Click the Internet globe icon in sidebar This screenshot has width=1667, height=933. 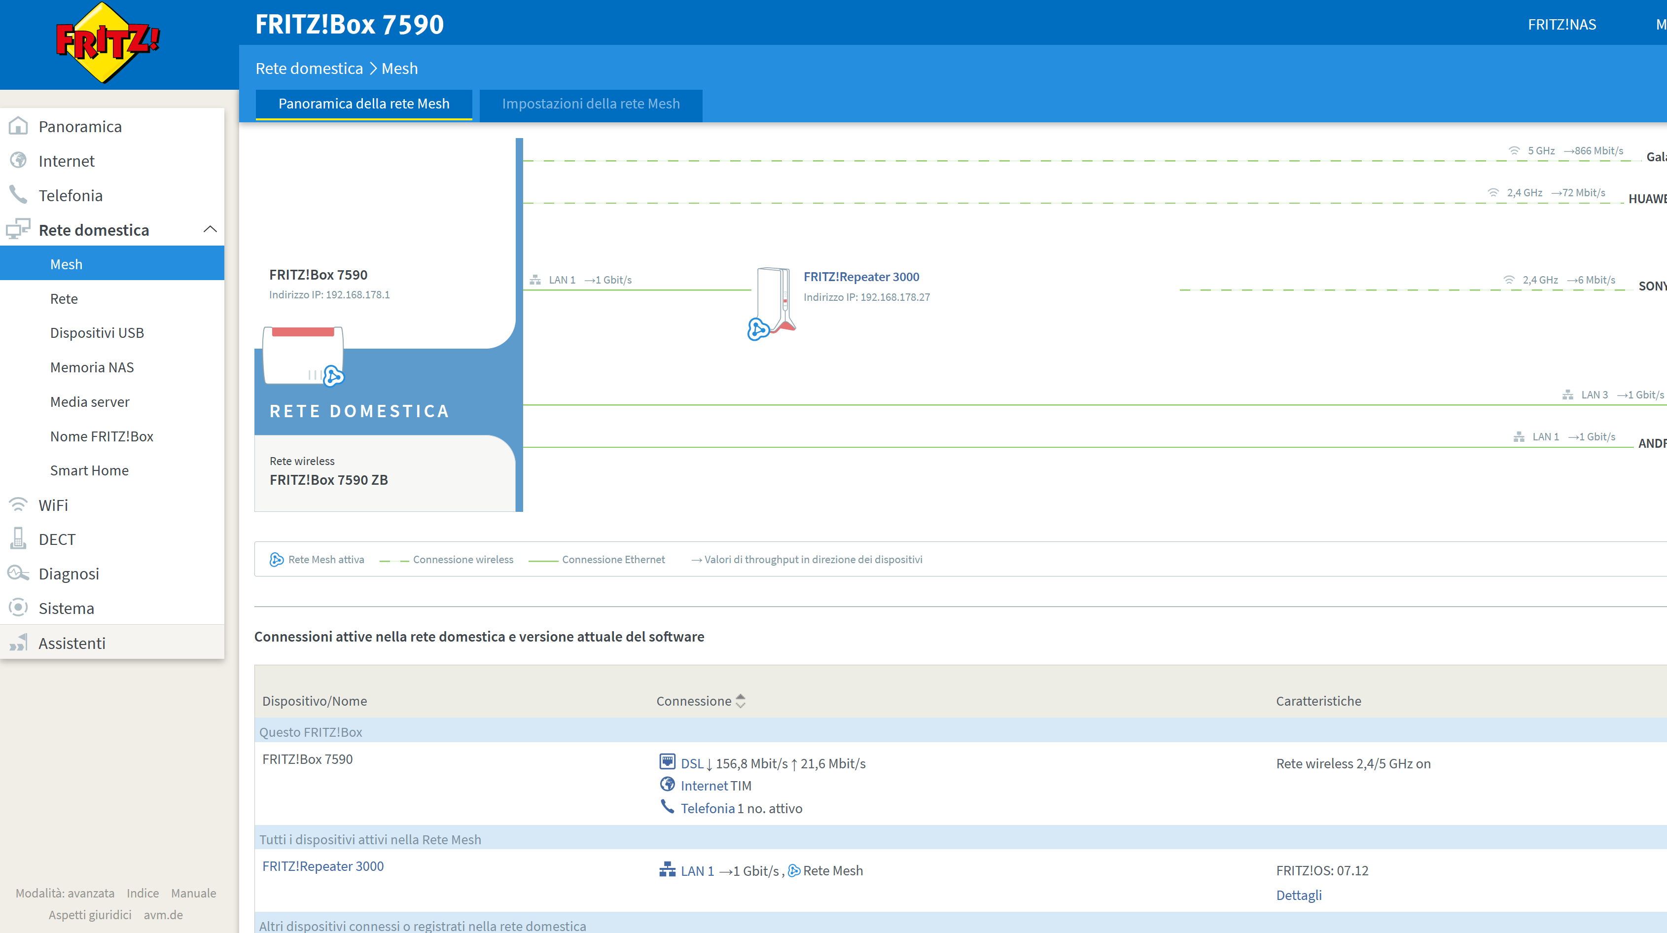click(18, 160)
